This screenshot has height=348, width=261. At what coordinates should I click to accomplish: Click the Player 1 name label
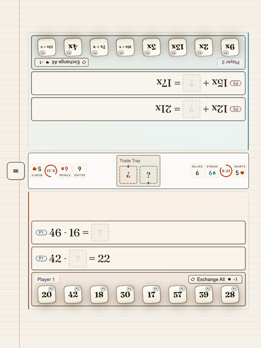point(47,279)
